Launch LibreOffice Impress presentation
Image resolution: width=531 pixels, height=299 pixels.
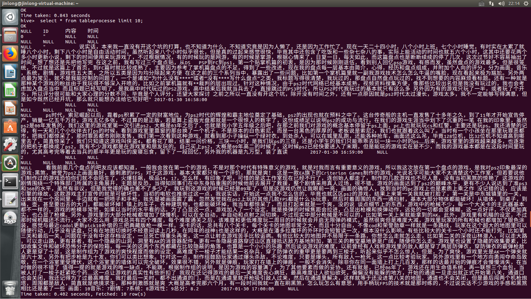tap(10, 108)
